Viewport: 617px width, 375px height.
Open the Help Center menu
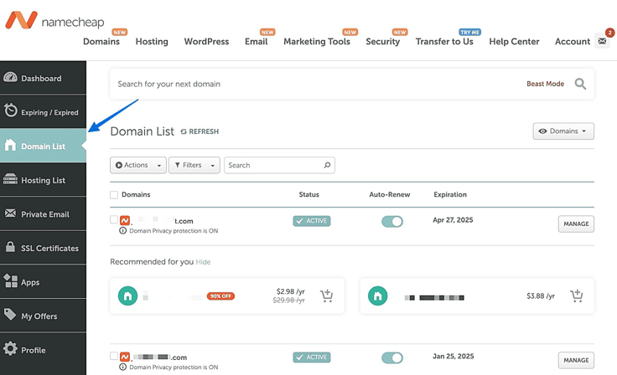(514, 41)
